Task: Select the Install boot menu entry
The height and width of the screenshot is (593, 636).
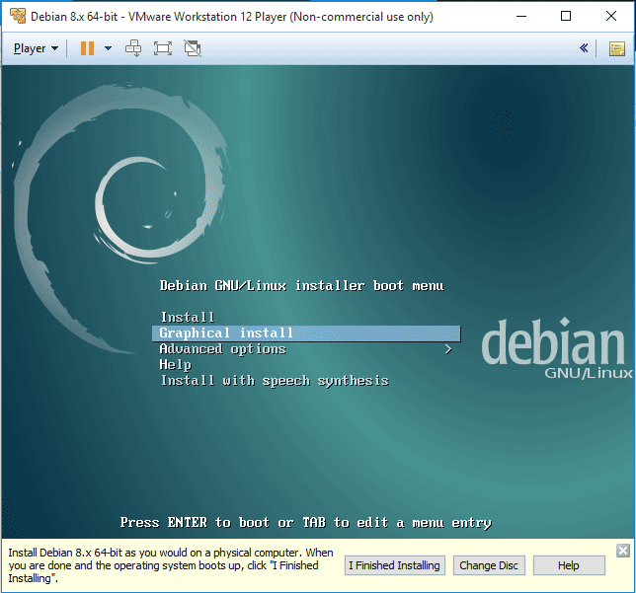Action: [188, 317]
